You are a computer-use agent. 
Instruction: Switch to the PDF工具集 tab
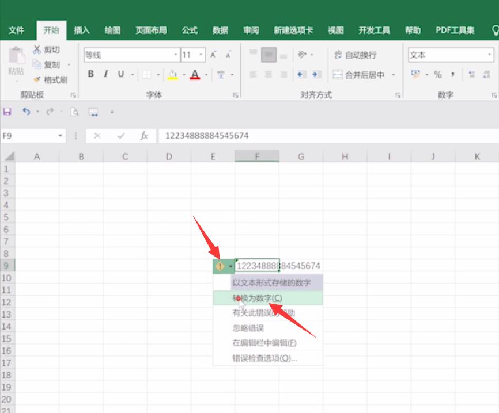[x=455, y=30]
